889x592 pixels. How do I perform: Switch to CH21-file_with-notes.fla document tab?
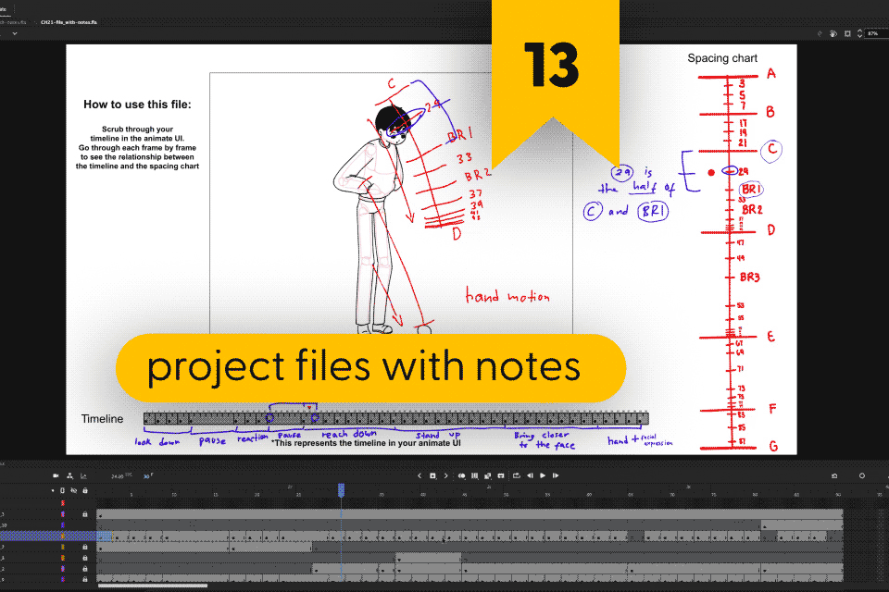(x=69, y=22)
